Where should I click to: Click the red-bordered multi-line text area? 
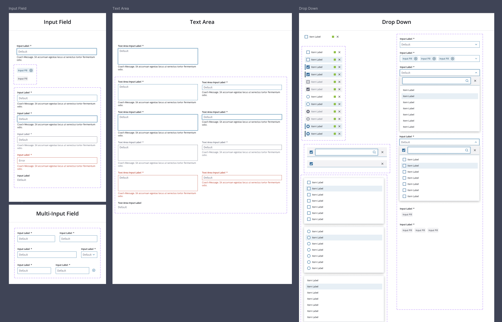click(x=158, y=183)
